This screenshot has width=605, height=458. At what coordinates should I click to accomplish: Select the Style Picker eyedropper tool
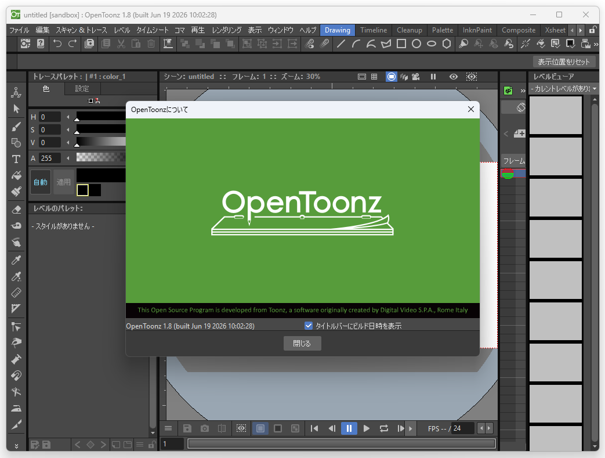pyautogui.click(x=16, y=260)
